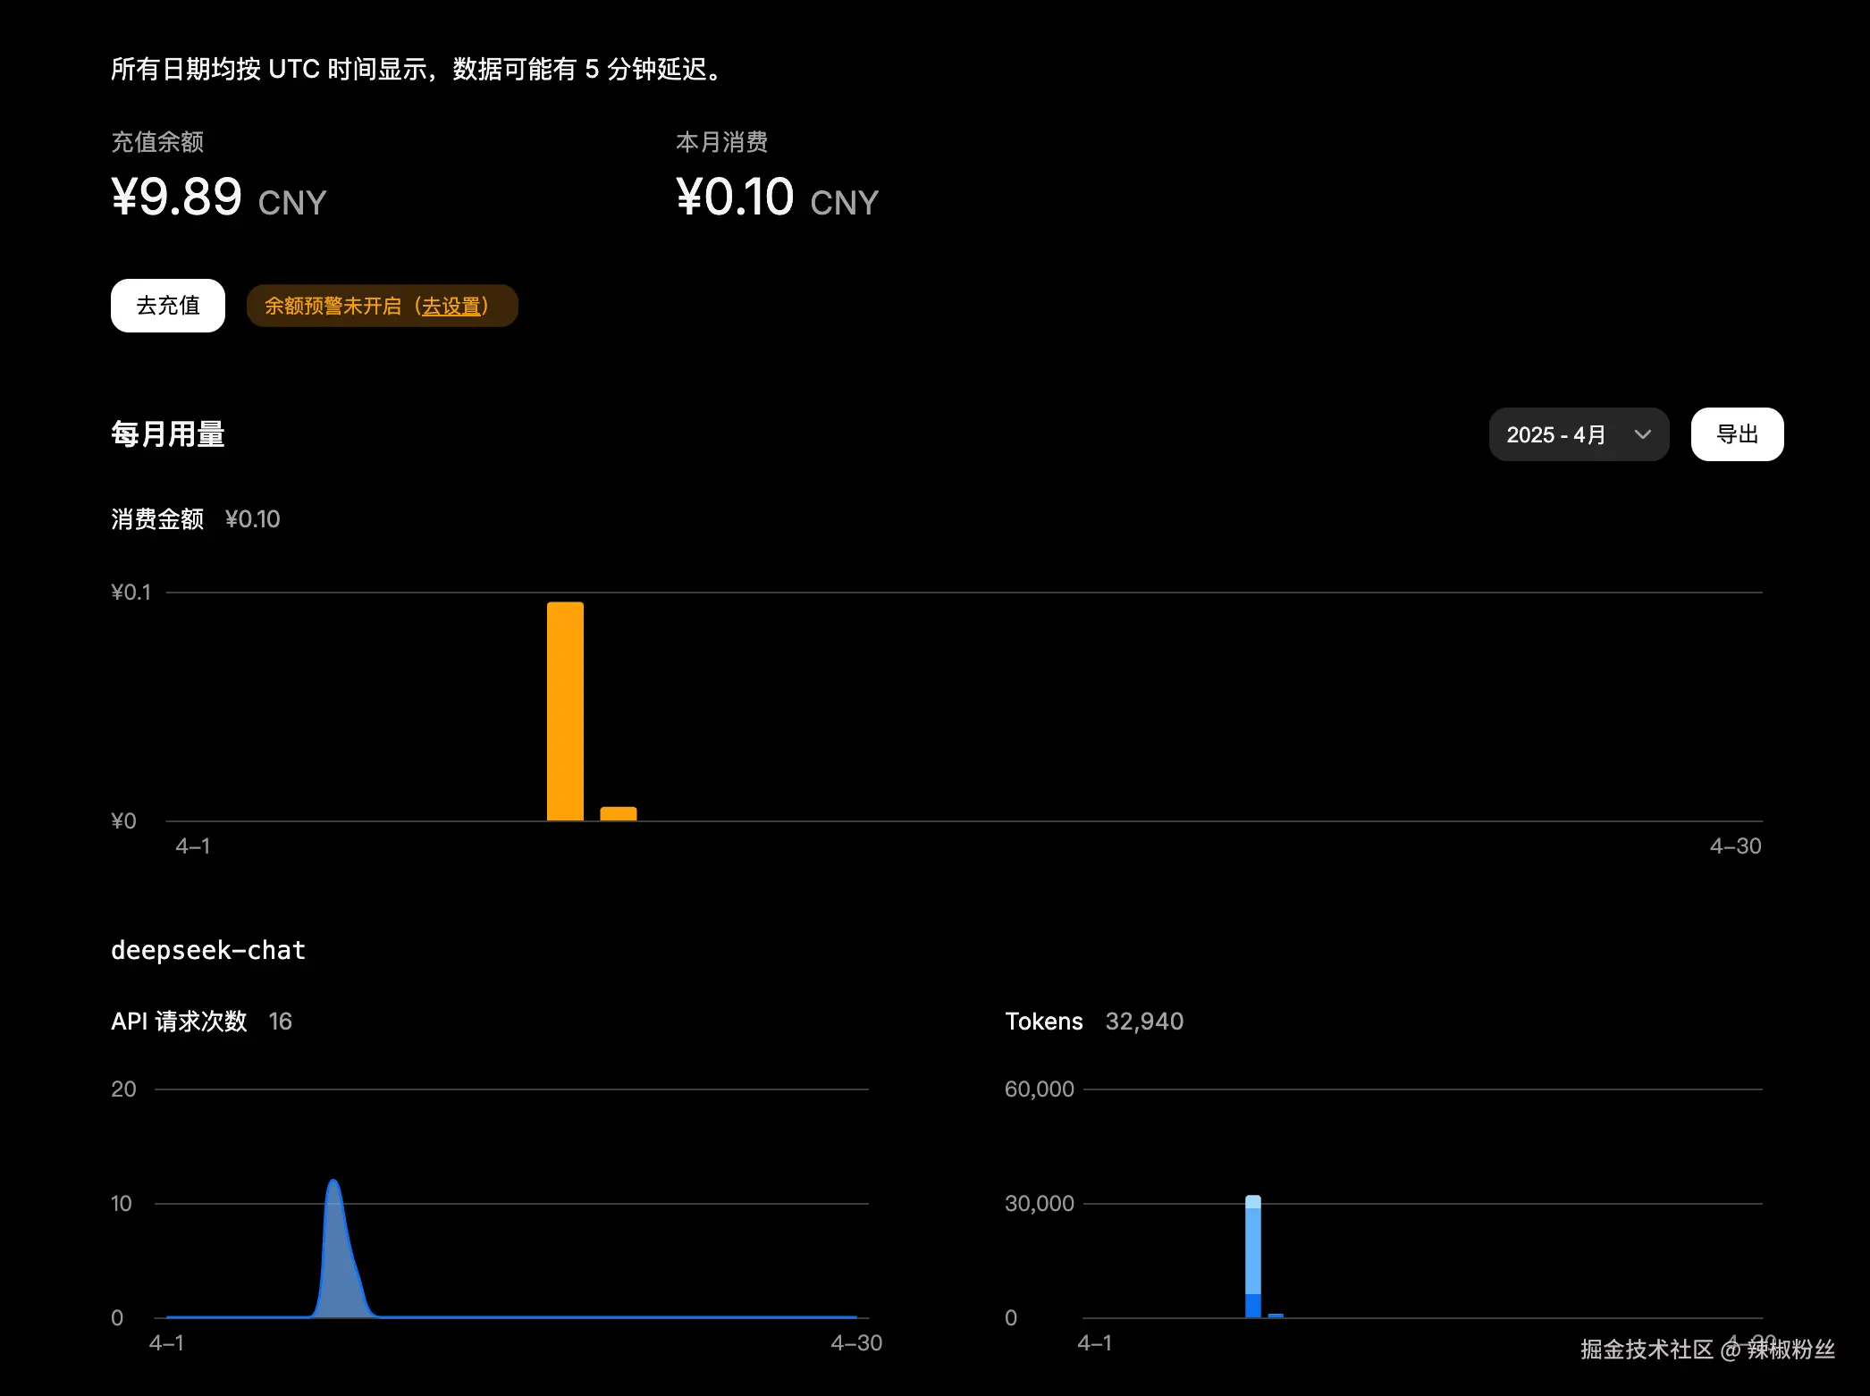Click the 去充值 recharge button
Viewport: 1870px width, 1396px height.
click(167, 306)
